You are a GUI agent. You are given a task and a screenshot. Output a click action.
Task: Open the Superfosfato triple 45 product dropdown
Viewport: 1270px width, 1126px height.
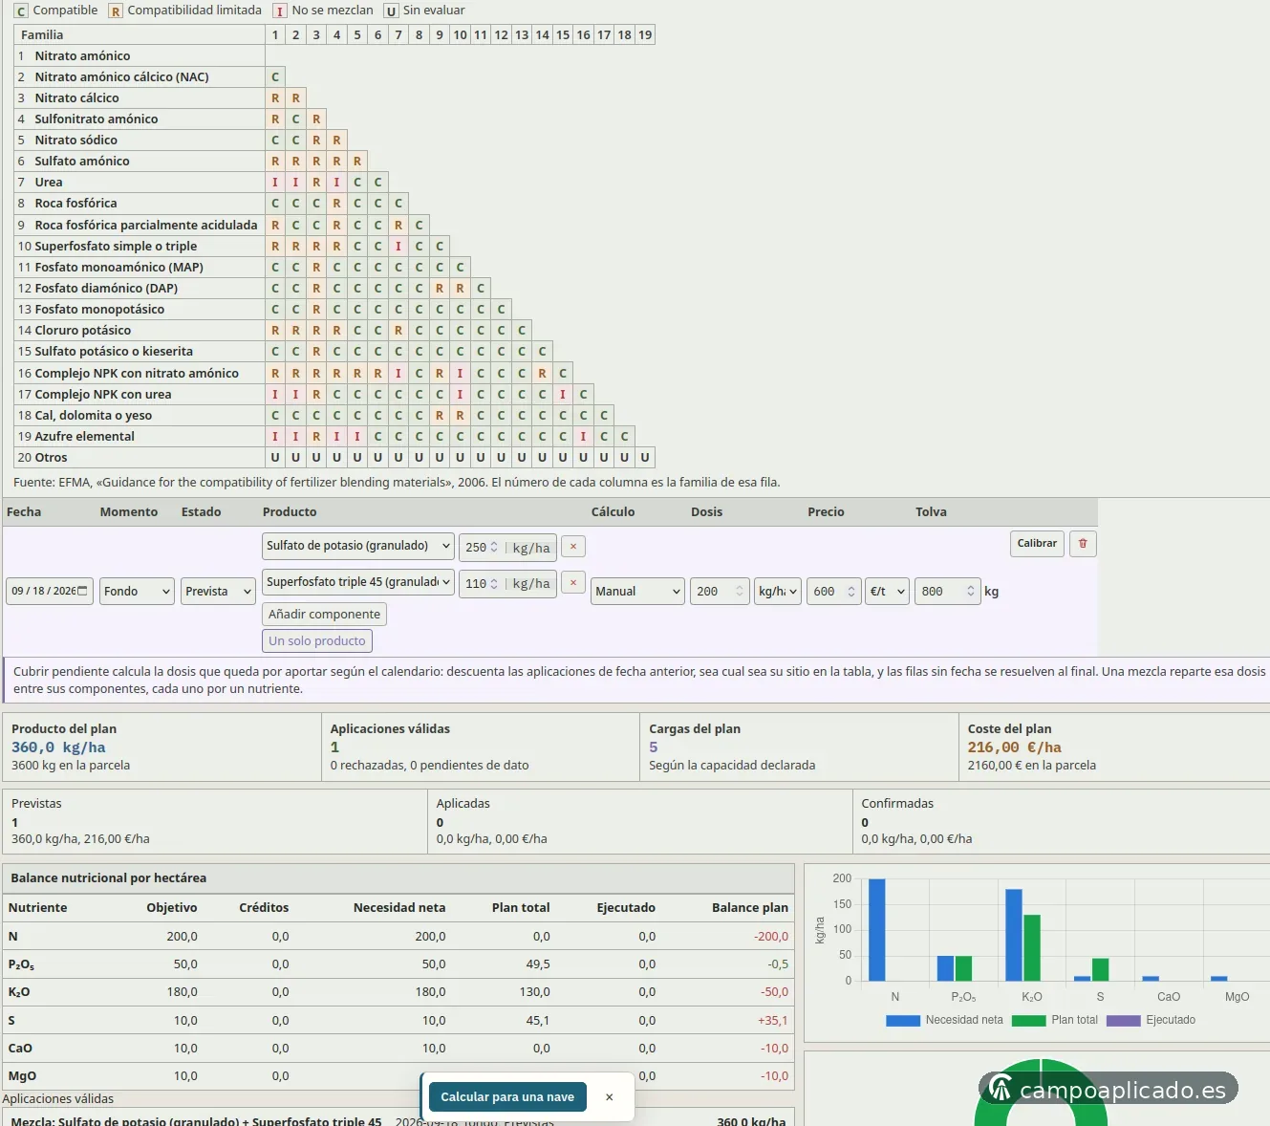358,582
